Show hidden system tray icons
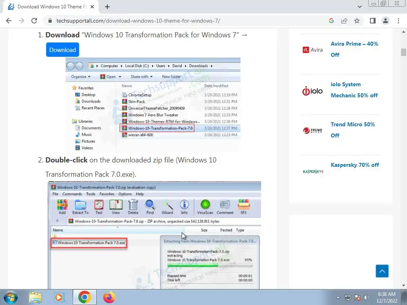The image size is (407, 305). pyautogui.click(x=338, y=297)
